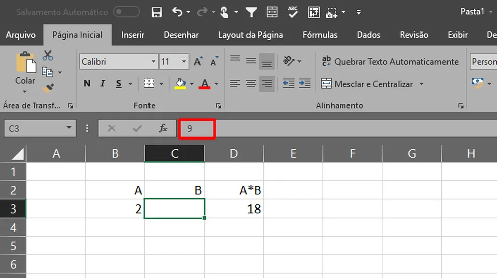
Task: Open the Arquivo menu
Action: coord(21,35)
